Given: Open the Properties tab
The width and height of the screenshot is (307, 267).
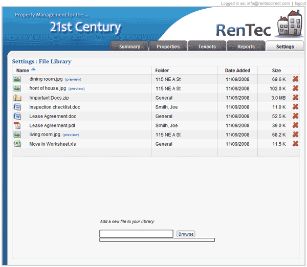Looking at the screenshot, I should (x=168, y=47).
